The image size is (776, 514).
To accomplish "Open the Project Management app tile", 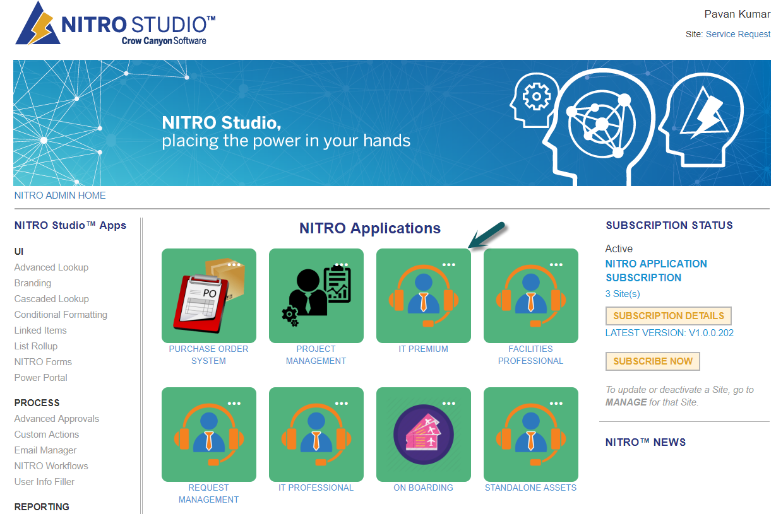I will pyautogui.click(x=316, y=296).
